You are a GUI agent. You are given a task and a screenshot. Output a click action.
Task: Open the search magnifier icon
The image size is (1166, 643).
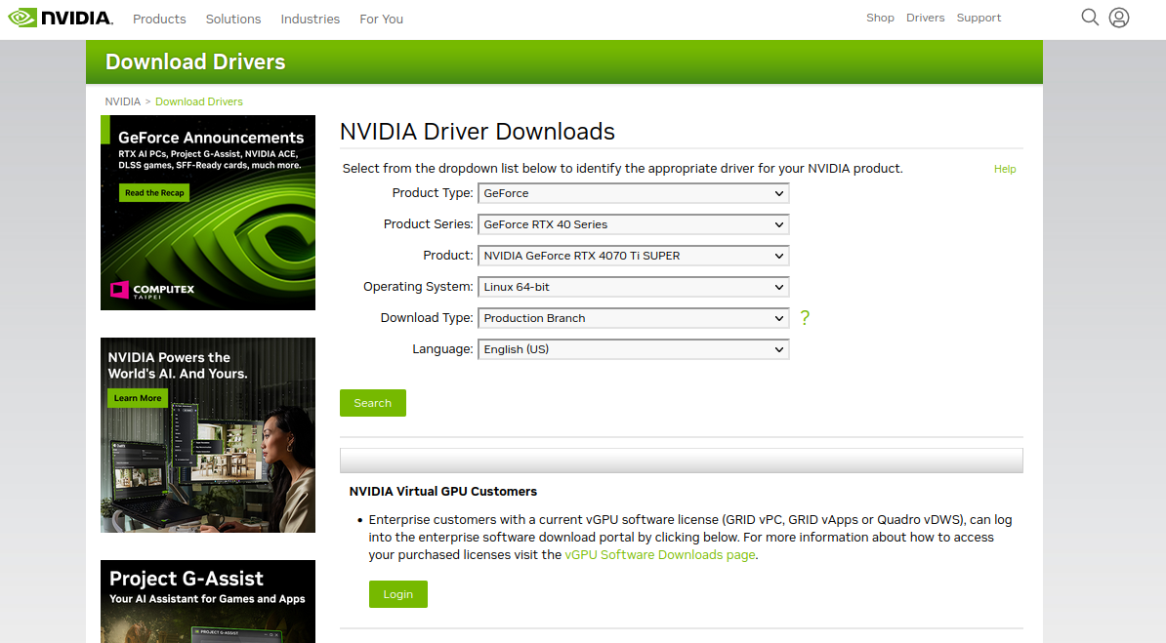point(1090,18)
